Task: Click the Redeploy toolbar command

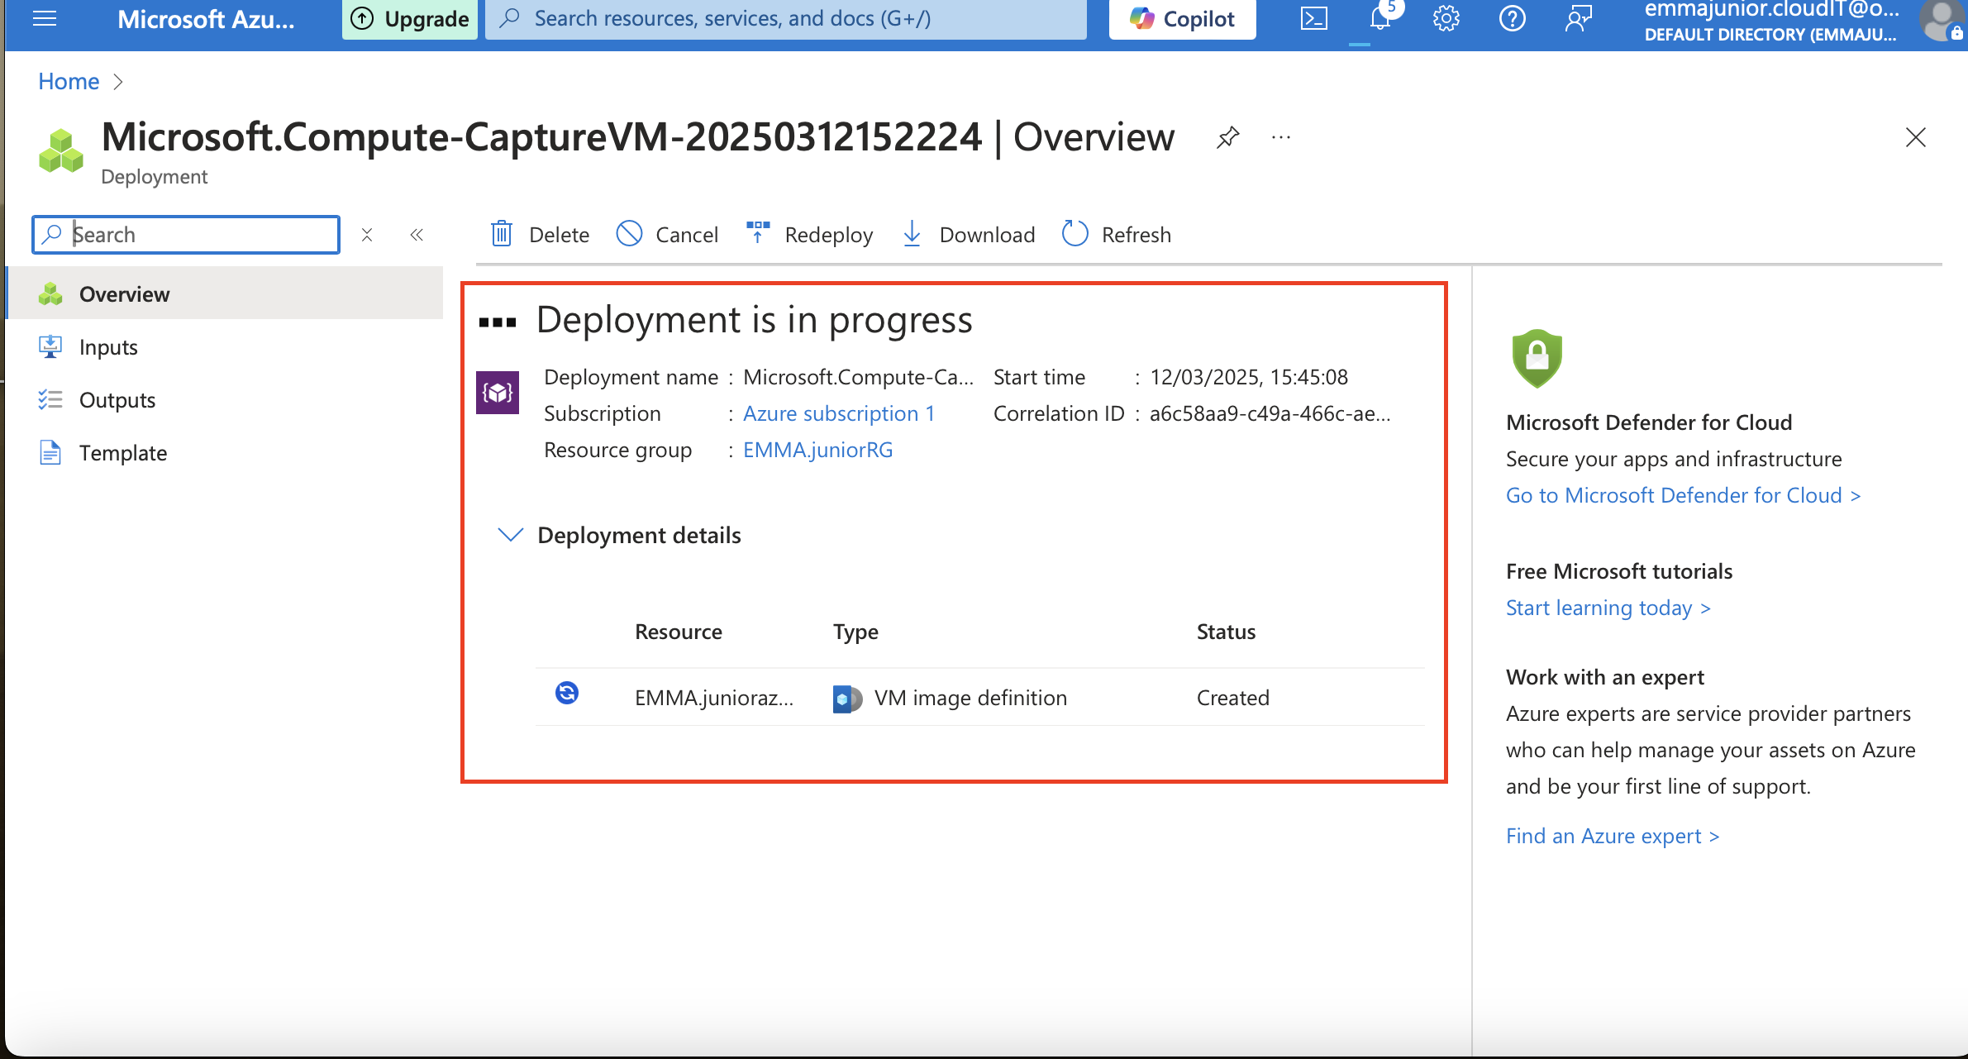Action: tap(809, 235)
